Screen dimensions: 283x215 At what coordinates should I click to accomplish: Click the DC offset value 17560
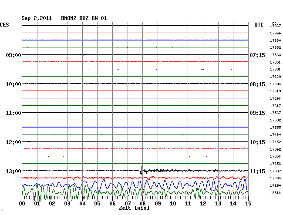pyautogui.click(x=276, y=98)
